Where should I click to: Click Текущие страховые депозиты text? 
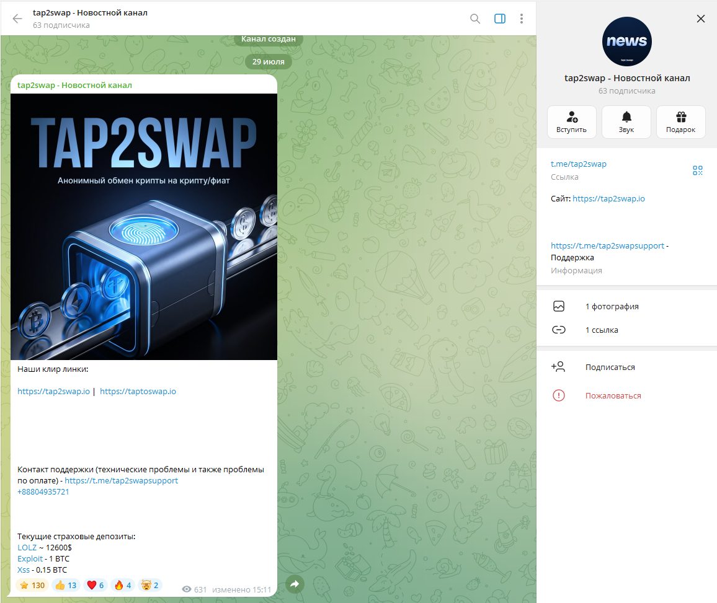pos(76,536)
